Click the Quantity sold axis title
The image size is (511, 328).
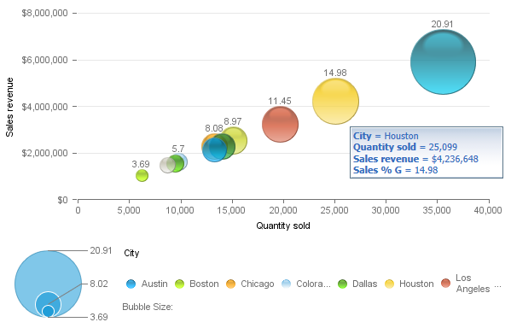(x=283, y=225)
